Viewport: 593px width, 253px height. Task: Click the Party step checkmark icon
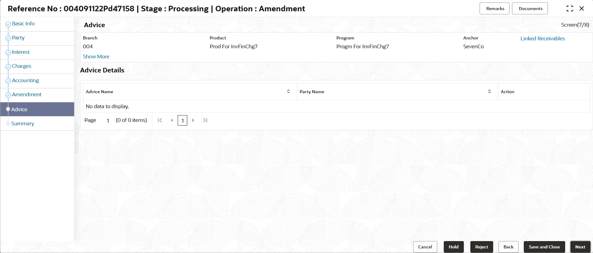(x=8, y=38)
